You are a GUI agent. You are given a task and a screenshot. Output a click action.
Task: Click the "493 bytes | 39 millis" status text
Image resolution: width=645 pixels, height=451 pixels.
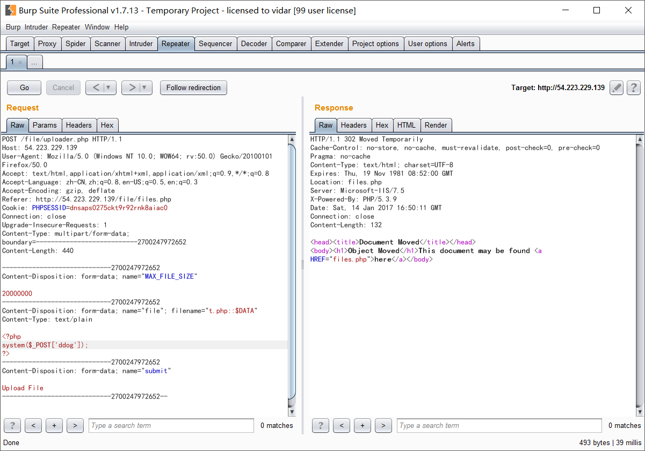pyautogui.click(x=610, y=442)
